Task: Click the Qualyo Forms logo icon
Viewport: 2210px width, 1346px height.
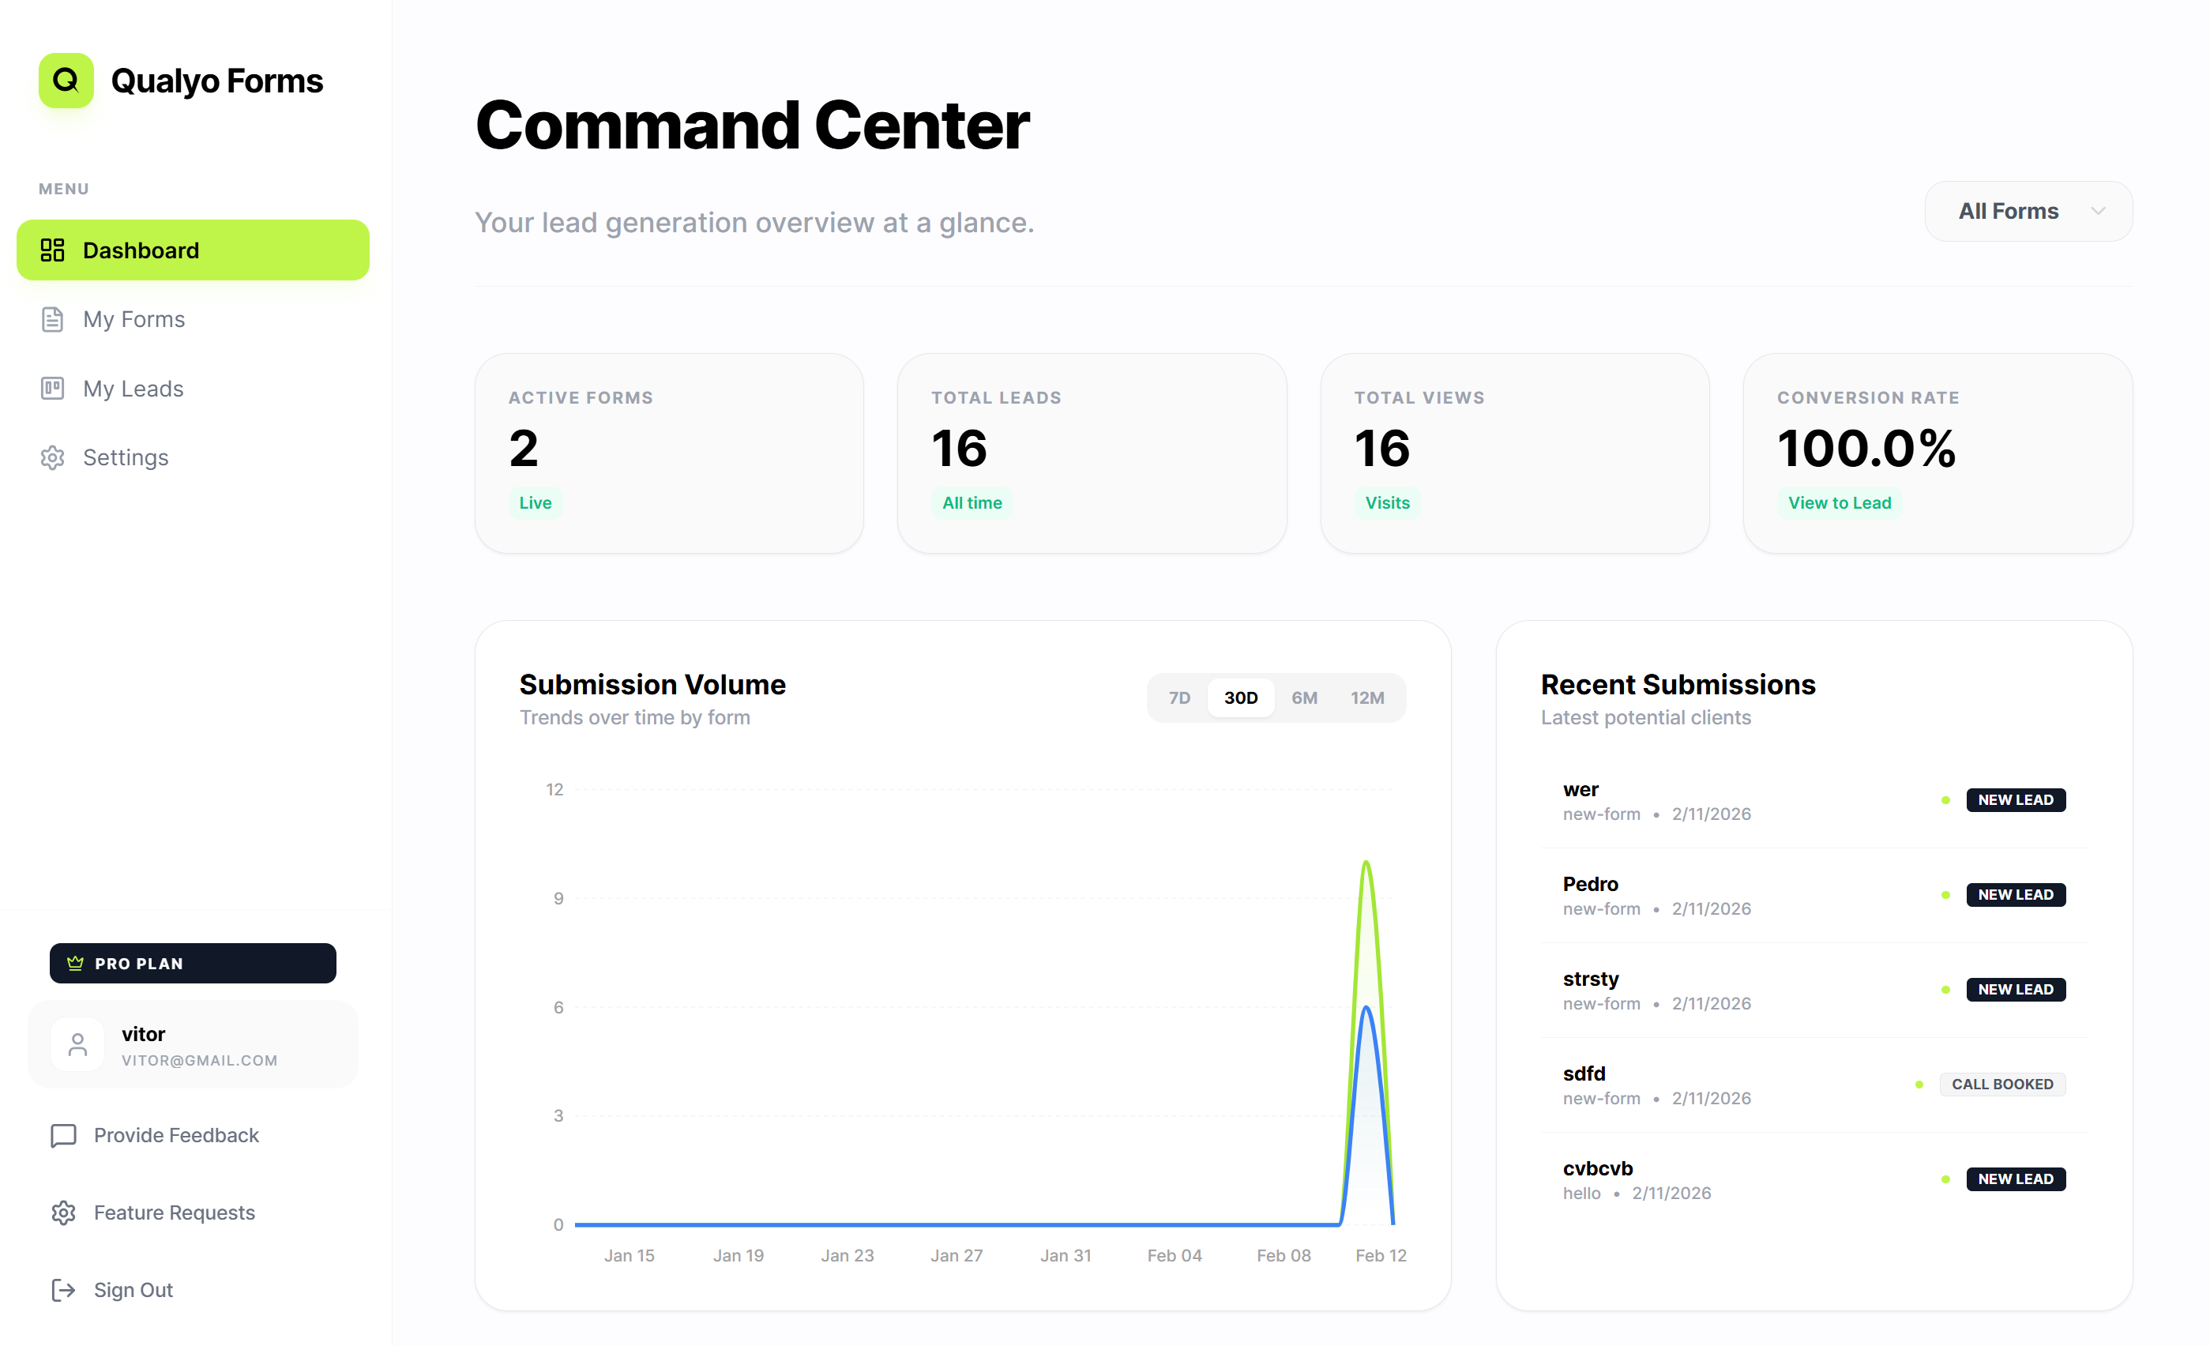Action: [x=66, y=81]
